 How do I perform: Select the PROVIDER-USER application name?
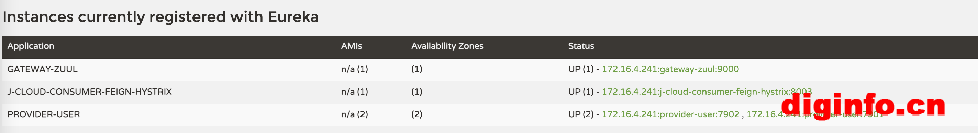click(x=44, y=114)
